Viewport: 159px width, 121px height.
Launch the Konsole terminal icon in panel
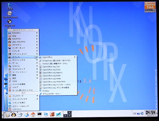coord(39,115)
